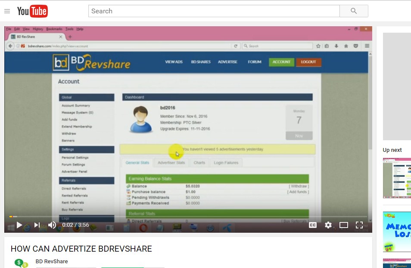The width and height of the screenshot is (411, 268).
Task: Click the video progress bar
Action: click(x=188, y=216)
